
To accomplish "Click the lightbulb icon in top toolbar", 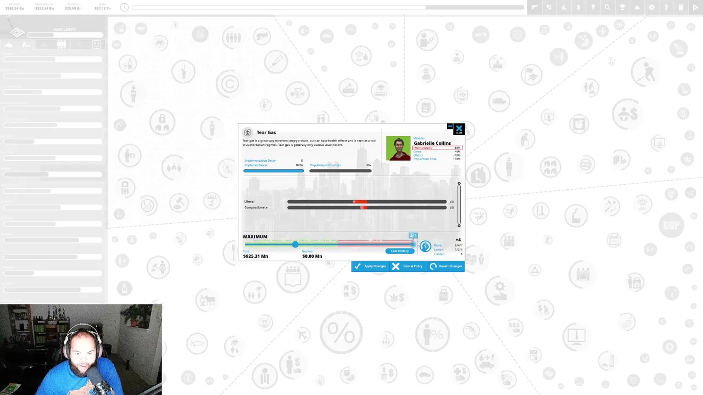I will pyautogui.click(x=593, y=8).
